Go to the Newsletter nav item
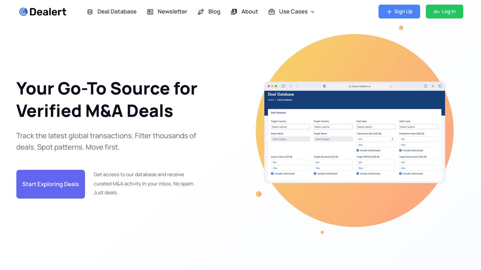The image size is (481, 270). click(x=167, y=12)
